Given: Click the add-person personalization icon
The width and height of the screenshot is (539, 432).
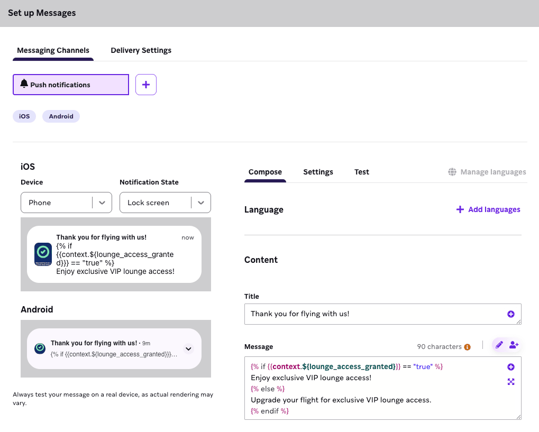Looking at the screenshot, I should [x=514, y=345].
